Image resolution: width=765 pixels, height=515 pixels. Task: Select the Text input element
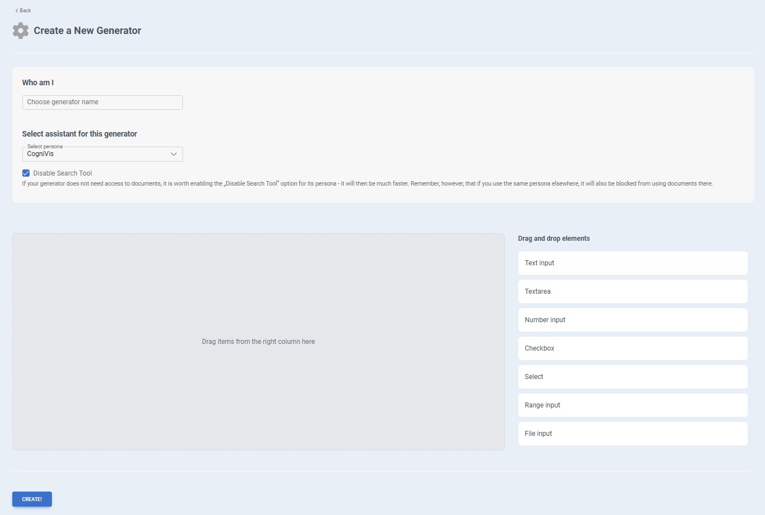click(x=632, y=263)
